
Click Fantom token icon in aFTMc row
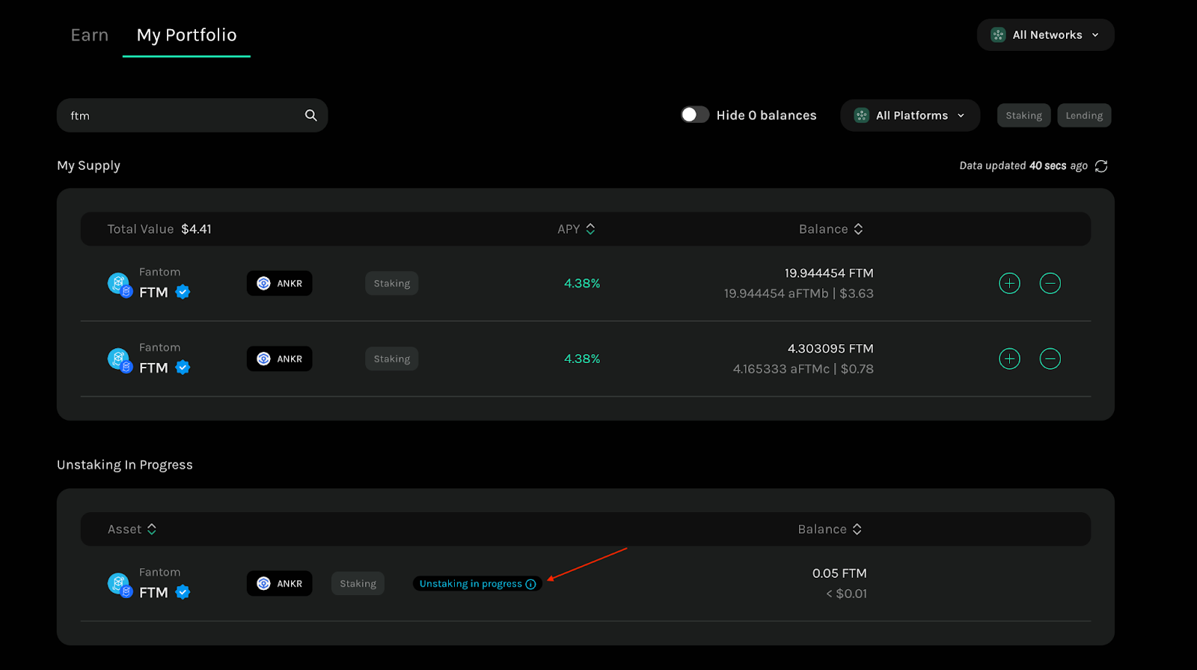[120, 360]
